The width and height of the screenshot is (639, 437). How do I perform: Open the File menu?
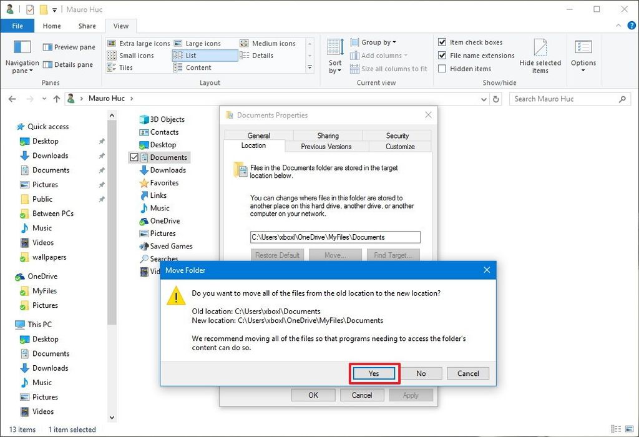pyautogui.click(x=17, y=26)
